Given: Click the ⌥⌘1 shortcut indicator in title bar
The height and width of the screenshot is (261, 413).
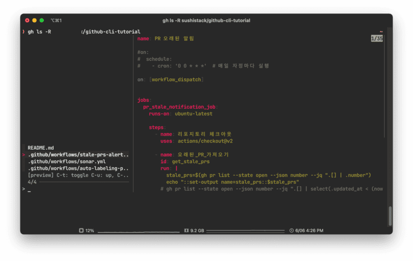Looking at the screenshot, I should [56, 21].
